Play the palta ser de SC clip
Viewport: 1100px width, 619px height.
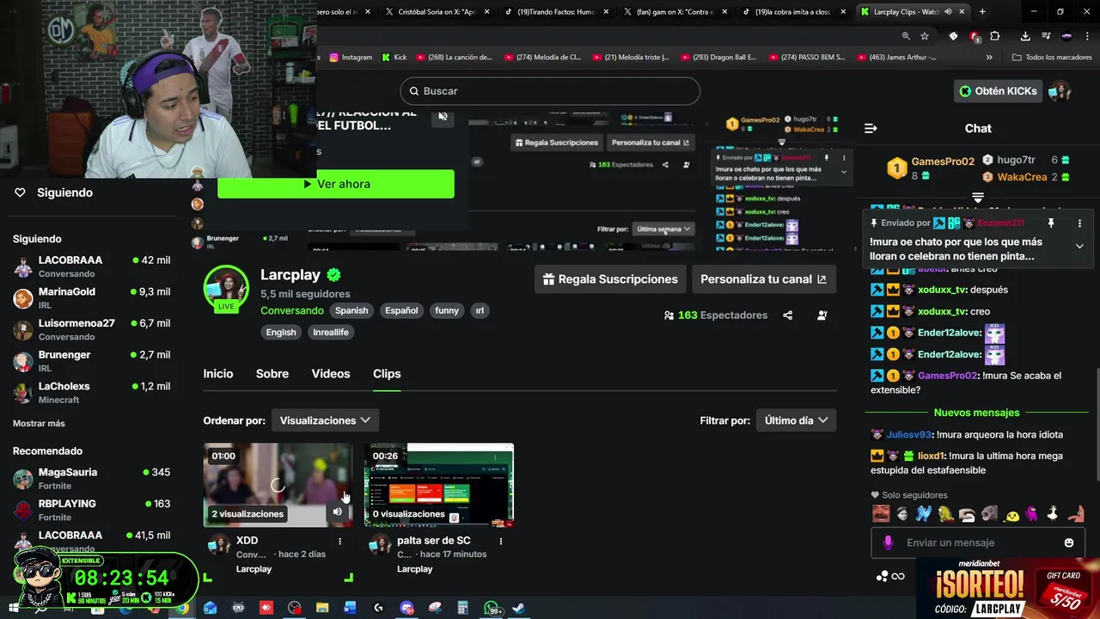pos(439,485)
